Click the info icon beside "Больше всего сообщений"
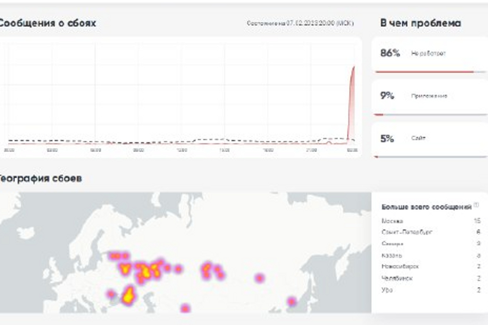 (x=476, y=205)
